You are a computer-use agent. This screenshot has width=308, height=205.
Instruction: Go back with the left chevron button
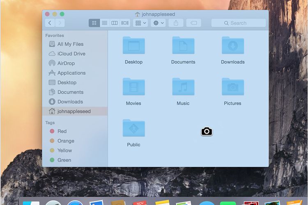(50, 23)
